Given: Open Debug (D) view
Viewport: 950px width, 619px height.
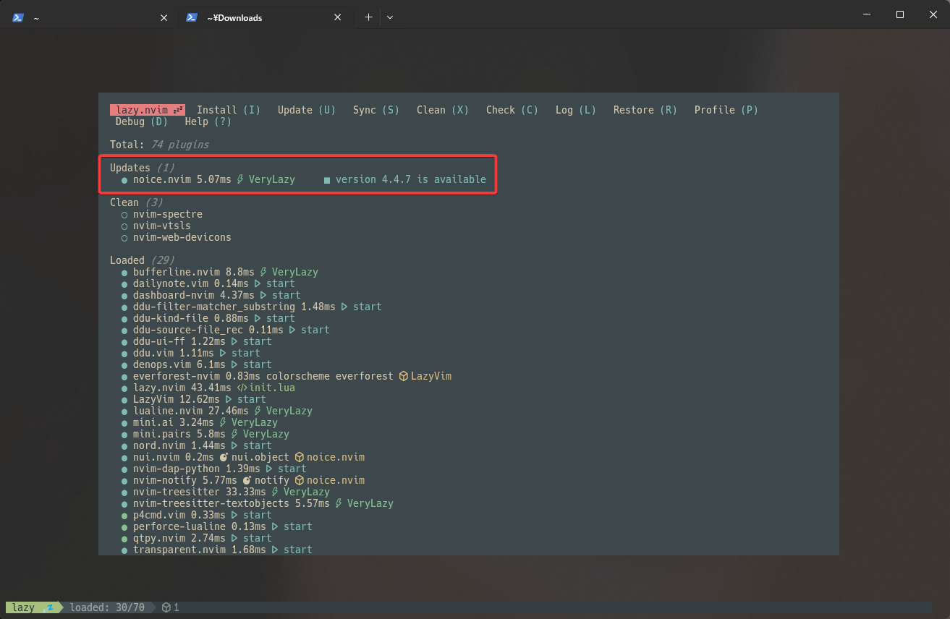Looking at the screenshot, I should coord(142,121).
